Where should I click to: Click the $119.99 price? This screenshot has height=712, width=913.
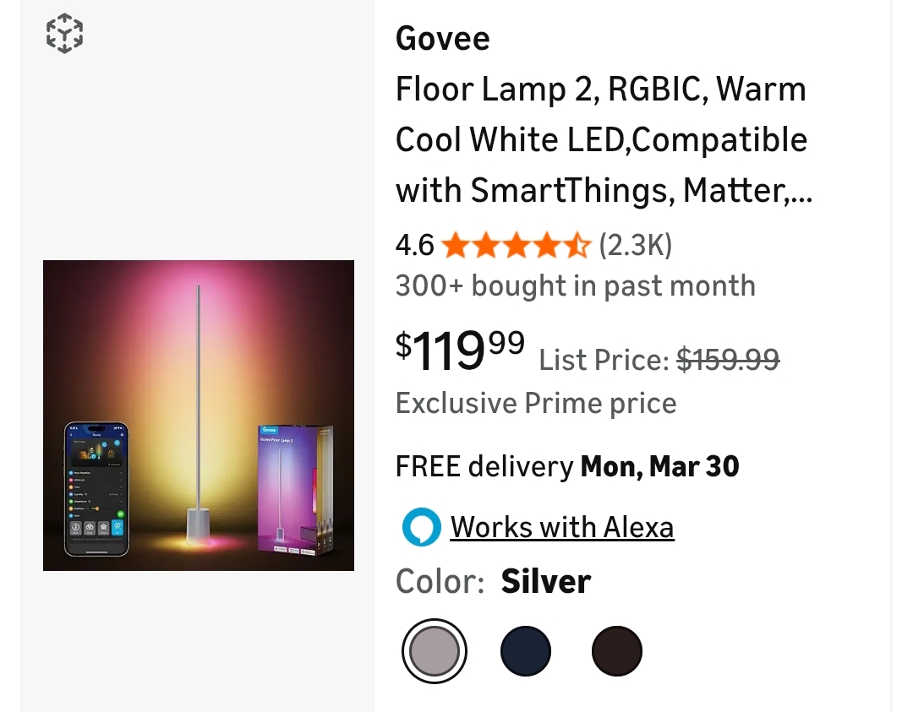click(x=460, y=351)
